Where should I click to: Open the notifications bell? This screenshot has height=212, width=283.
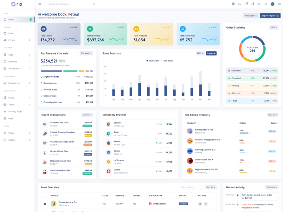(x=253, y=4)
